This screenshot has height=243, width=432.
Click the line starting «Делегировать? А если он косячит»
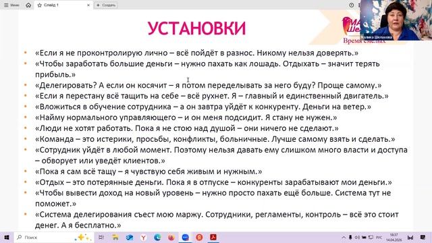coord(209,85)
